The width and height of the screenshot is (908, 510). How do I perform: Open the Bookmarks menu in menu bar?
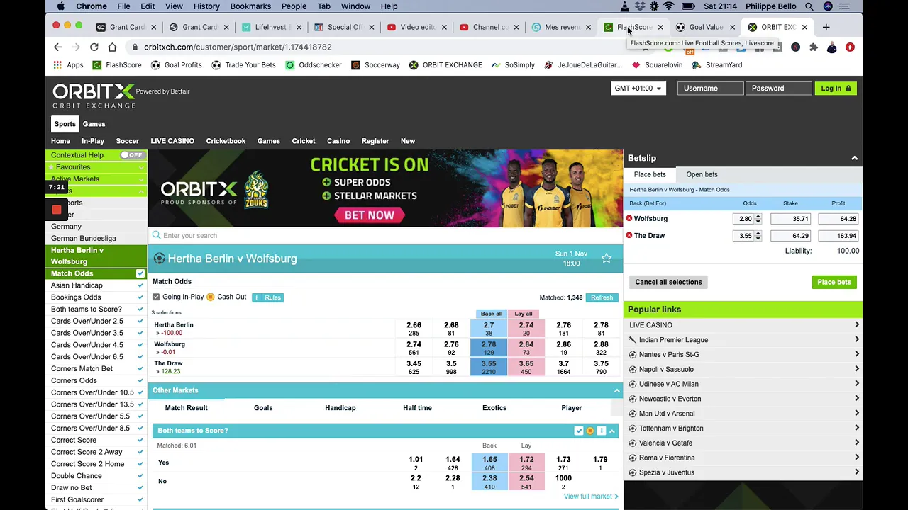click(x=250, y=6)
